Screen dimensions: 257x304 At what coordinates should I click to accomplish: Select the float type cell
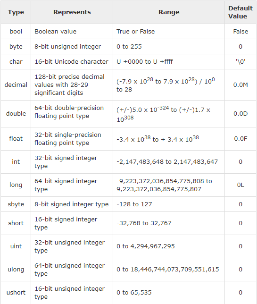point(16,139)
